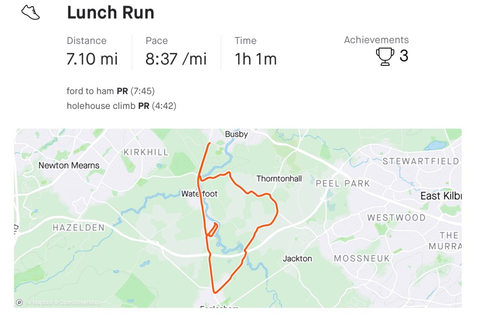Click the Mapbox logo icon on the map
The width and height of the screenshot is (479, 314).
pos(19,302)
